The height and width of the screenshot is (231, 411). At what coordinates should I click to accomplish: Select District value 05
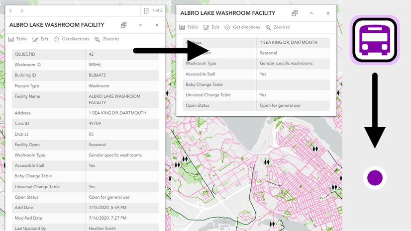tap(91, 134)
